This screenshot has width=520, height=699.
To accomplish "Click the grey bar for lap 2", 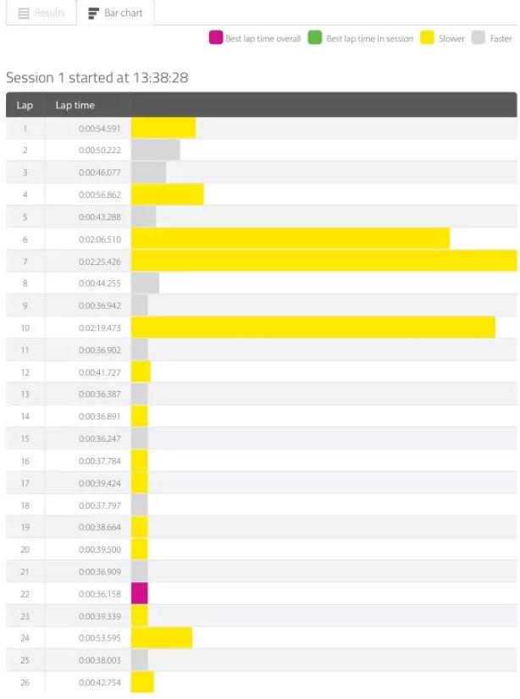I will point(156,150).
